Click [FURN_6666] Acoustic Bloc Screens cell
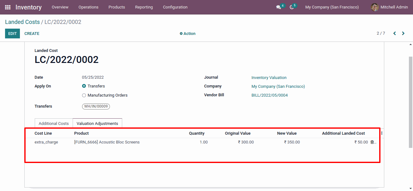The image size is (413, 191). 107,142
